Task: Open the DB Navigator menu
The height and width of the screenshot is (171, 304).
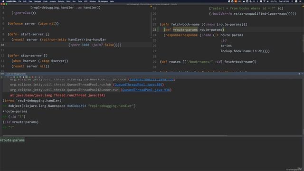Action: tap(103, 1)
